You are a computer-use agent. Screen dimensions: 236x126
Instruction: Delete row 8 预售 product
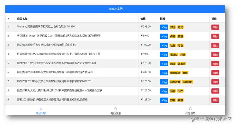[x=215, y=91]
